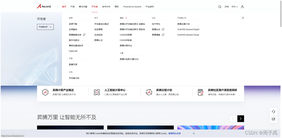The image size is (282, 138).
Task: Open 应用案例 link
Action: 73,29
